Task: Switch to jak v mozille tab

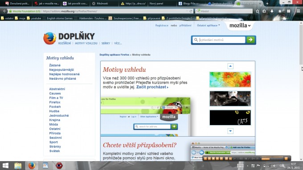Action: pos(47,4)
